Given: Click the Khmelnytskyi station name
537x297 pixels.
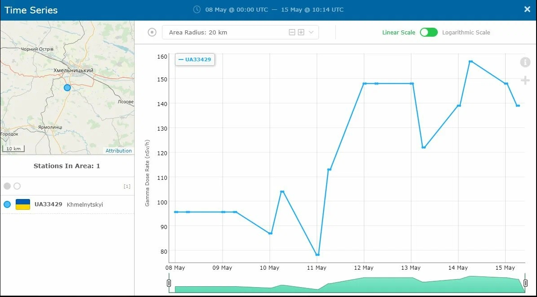Looking at the screenshot, I should (x=85, y=204).
